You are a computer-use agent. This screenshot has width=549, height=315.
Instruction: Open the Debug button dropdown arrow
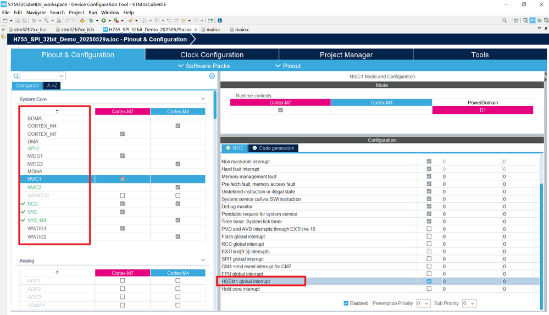97,20
